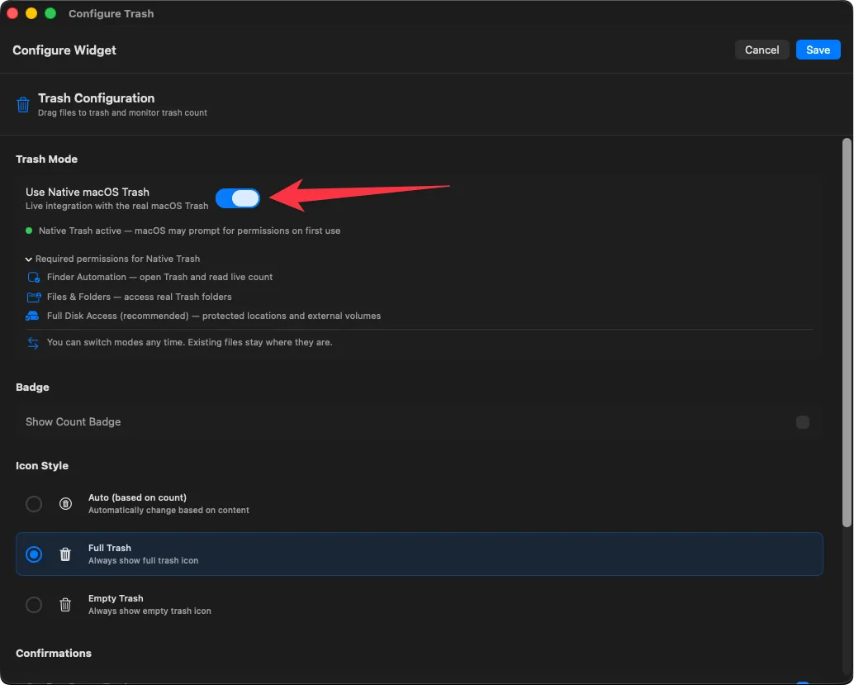Click the blue trash can header icon
This screenshot has width=854, height=685.
(23, 104)
